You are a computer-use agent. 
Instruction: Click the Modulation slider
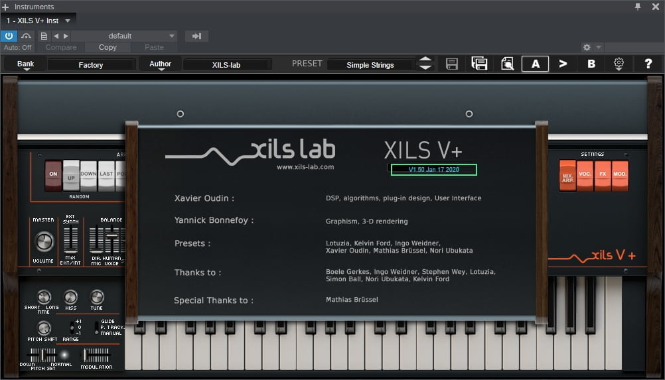(x=96, y=355)
